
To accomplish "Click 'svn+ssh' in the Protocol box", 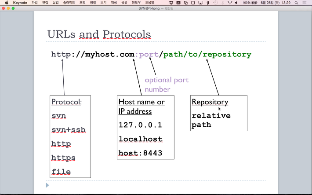I will click(69, 129).
